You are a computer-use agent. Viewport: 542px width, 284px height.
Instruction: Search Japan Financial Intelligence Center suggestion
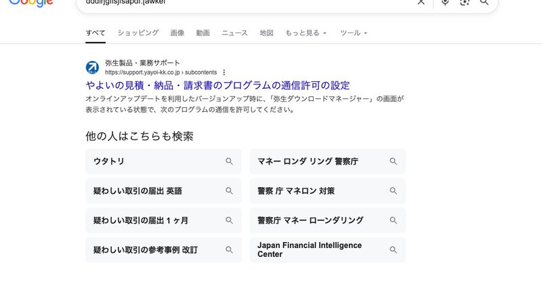(x=328, y=249)
